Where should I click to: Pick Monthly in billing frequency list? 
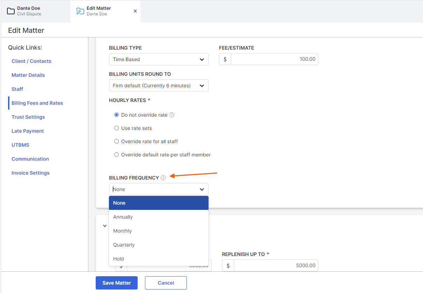pos(159,231)
